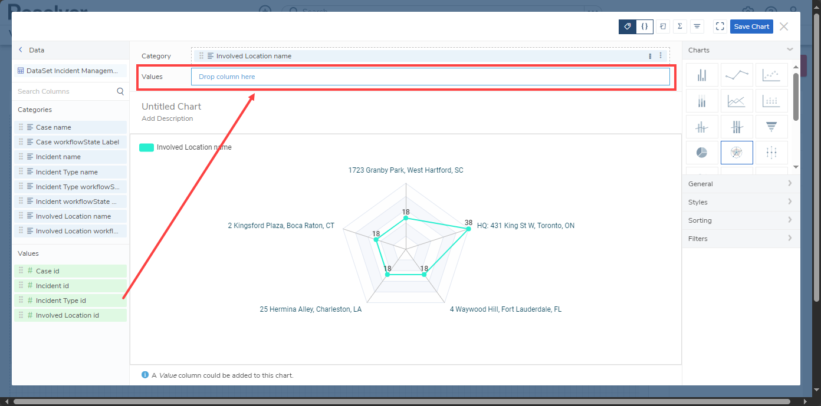Click the Search Columns field
Screen dimensions: 821x406
coord(65,91)
